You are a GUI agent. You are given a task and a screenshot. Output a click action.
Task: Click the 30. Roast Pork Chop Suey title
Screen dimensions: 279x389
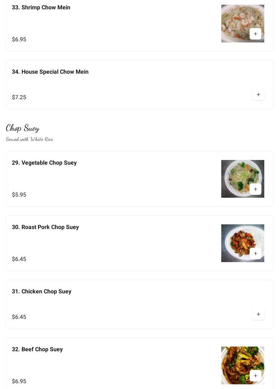[45, 227]
